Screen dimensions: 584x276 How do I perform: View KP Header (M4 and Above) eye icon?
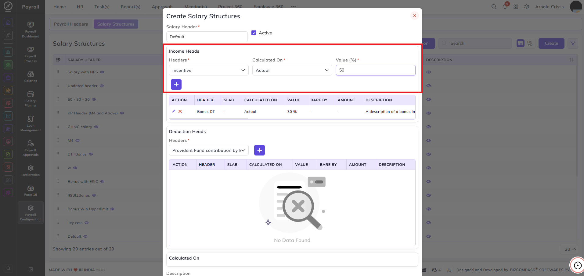pos(122,113)
